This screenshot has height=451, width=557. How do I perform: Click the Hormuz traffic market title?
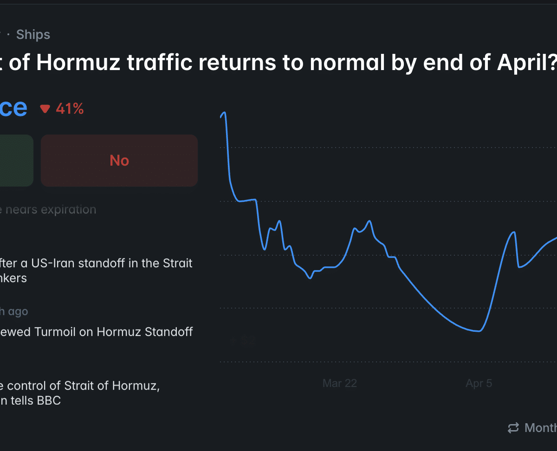278,62
